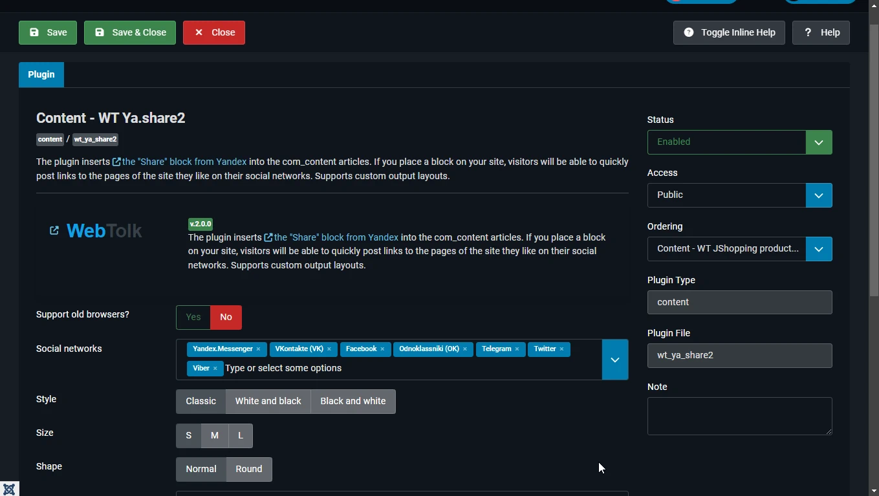Viewport: 879px width, 496px height.
Task: Remove the Viber tag
Action: [x=215, y=369]
